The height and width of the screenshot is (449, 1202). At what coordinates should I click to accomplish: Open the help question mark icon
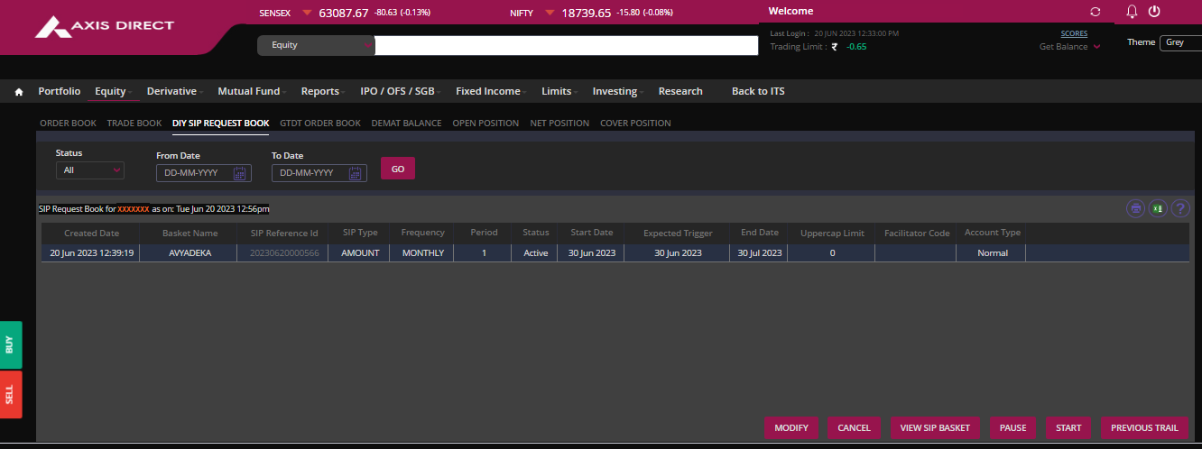click(x=1179, y=208)
